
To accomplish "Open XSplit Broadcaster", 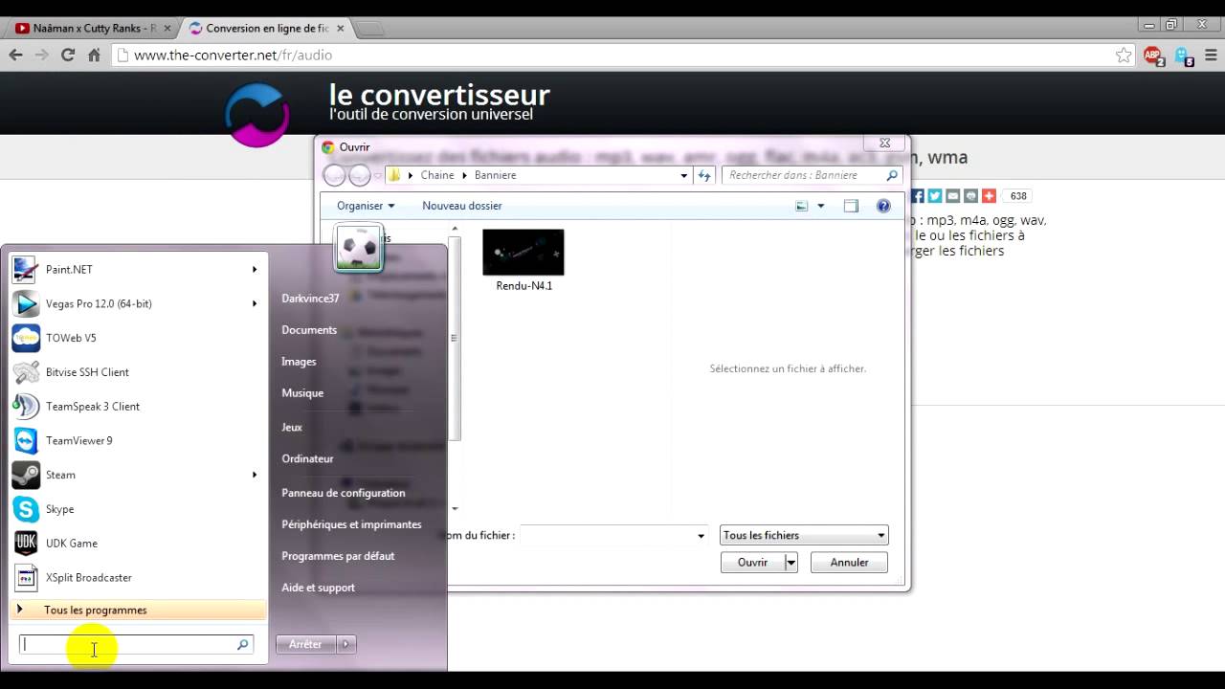I will click(x=137, y=578).
